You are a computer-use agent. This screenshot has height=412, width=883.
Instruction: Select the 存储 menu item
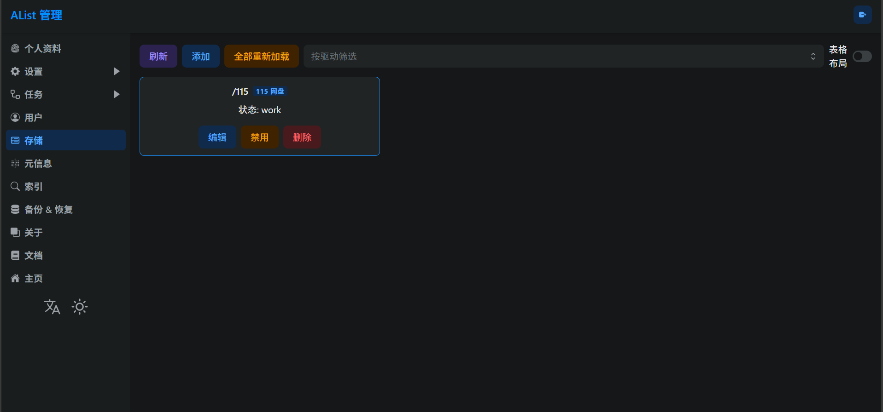[x=66, y=140]
